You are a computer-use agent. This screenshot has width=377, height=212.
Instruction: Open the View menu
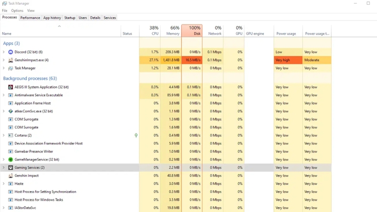[31, 10]
